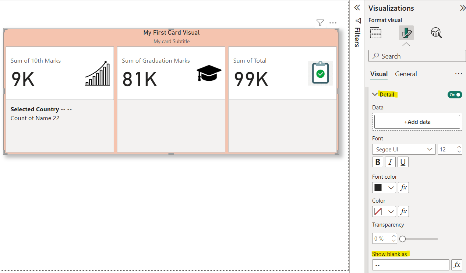Toggle underline font formatting
Viewport: 466px width, 273px height.
click(x=403, y=162)
